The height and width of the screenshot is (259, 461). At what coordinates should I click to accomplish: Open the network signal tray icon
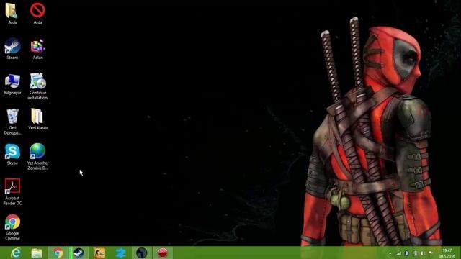tap(398, 253)
